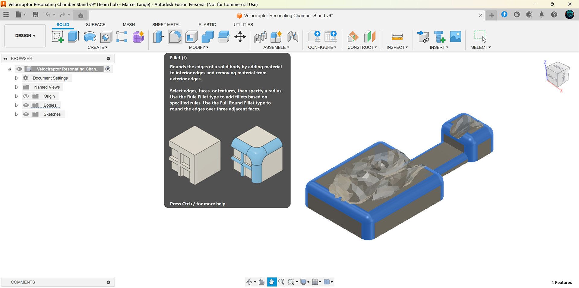Click the ViewCube in the viewport
579x288 pixels.
(557, 75)
